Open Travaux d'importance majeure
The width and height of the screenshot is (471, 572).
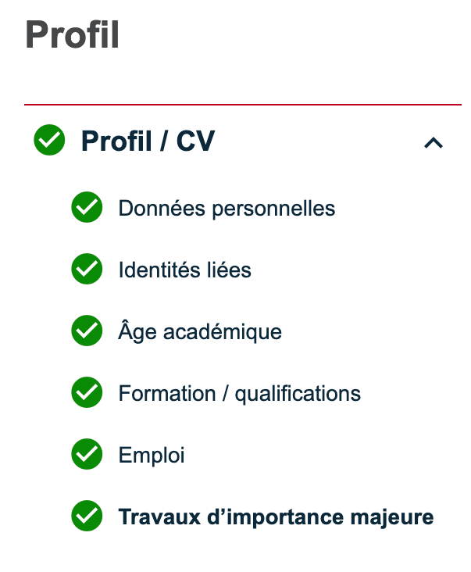coord(276,517)
